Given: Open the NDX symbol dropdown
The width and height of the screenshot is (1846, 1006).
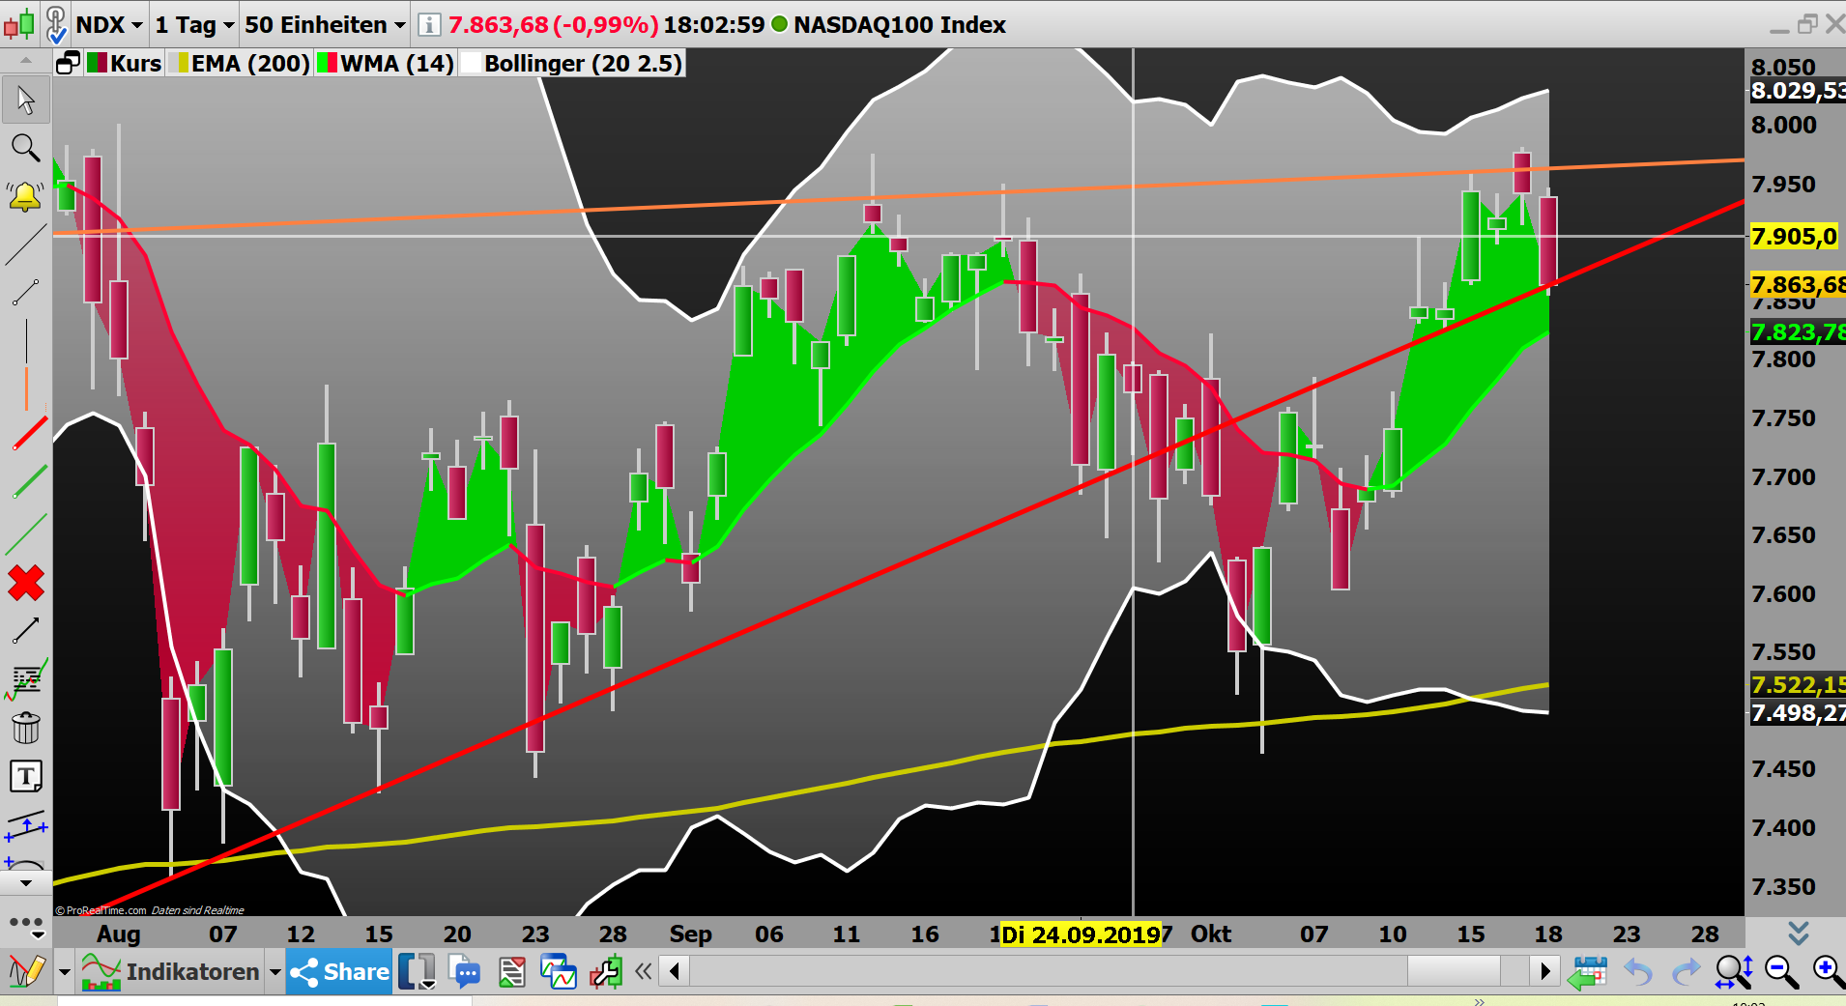Looking at the screenshot, I should click(108, 25).
